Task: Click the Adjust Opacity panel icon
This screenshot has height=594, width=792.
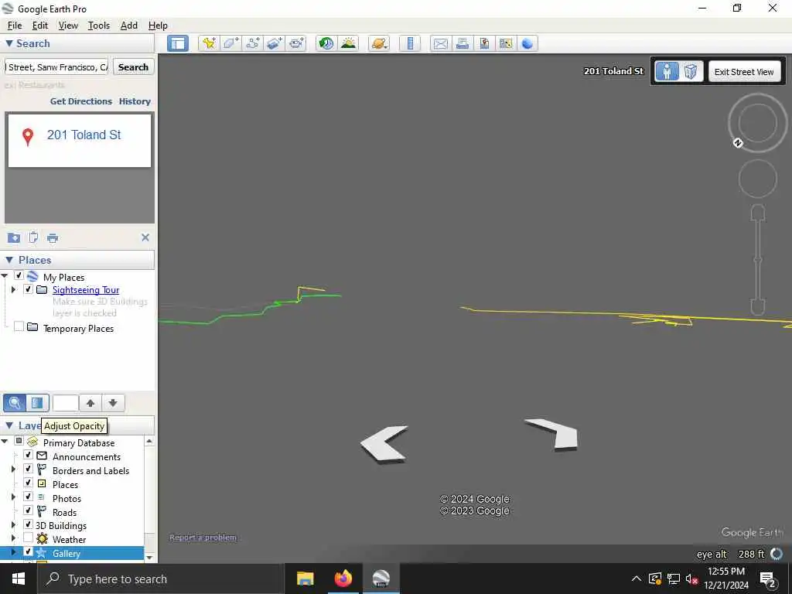Action: click(x=37, y=402)
